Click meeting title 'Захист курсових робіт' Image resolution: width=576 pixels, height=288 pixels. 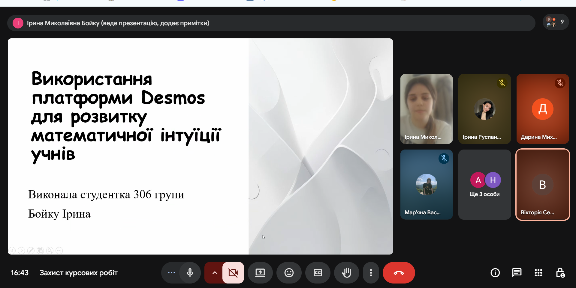[79, 273]
